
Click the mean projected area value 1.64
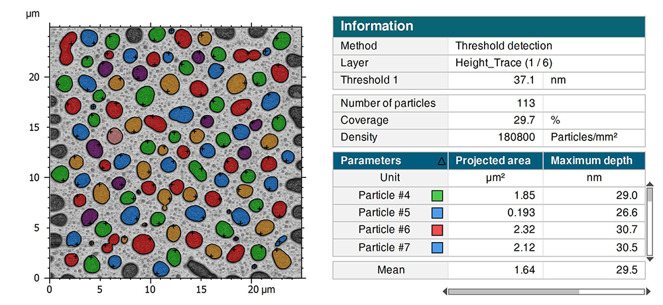pyautogui.click(x=524, y=270)
